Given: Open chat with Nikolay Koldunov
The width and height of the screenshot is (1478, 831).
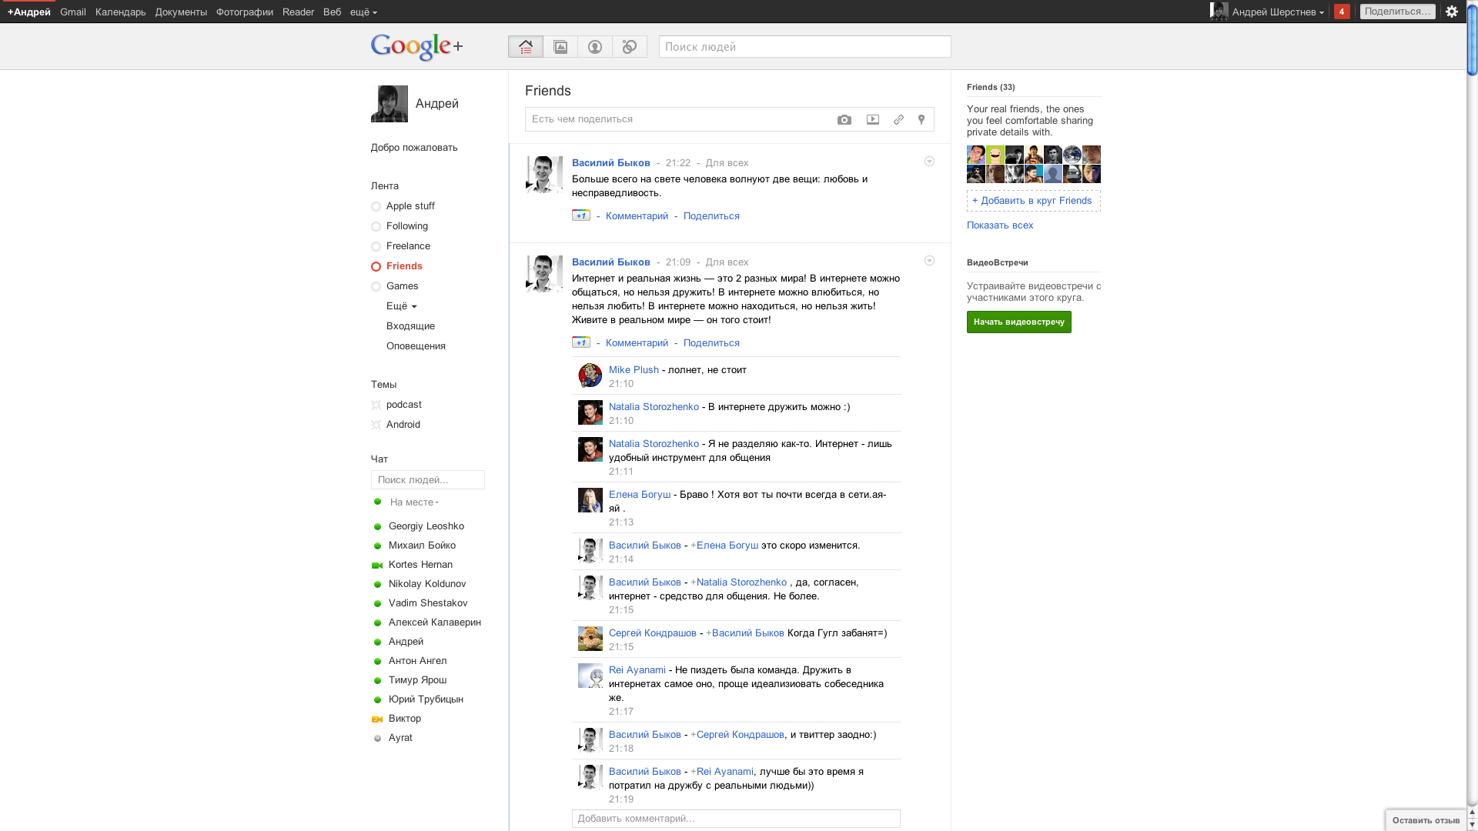Looking at the screenshot, I should point(427,584).
